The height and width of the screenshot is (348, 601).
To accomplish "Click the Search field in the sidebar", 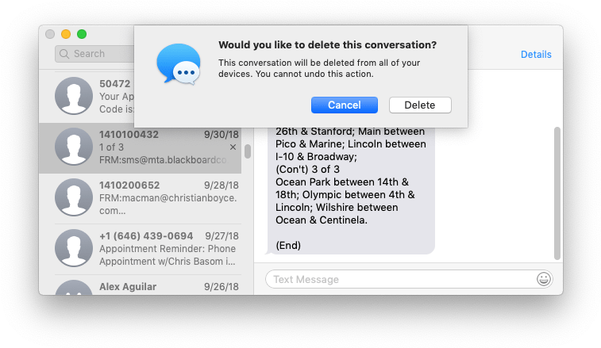I will click(x=95, y=54).
